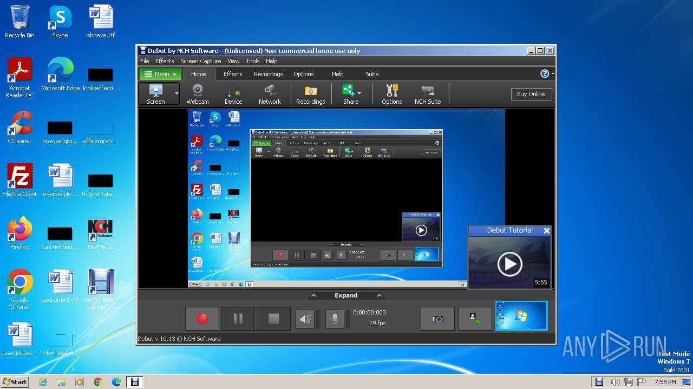The image size is (693, 389).
Task: Open NCH Suite desktop shortcut
Action: [101, 233]
